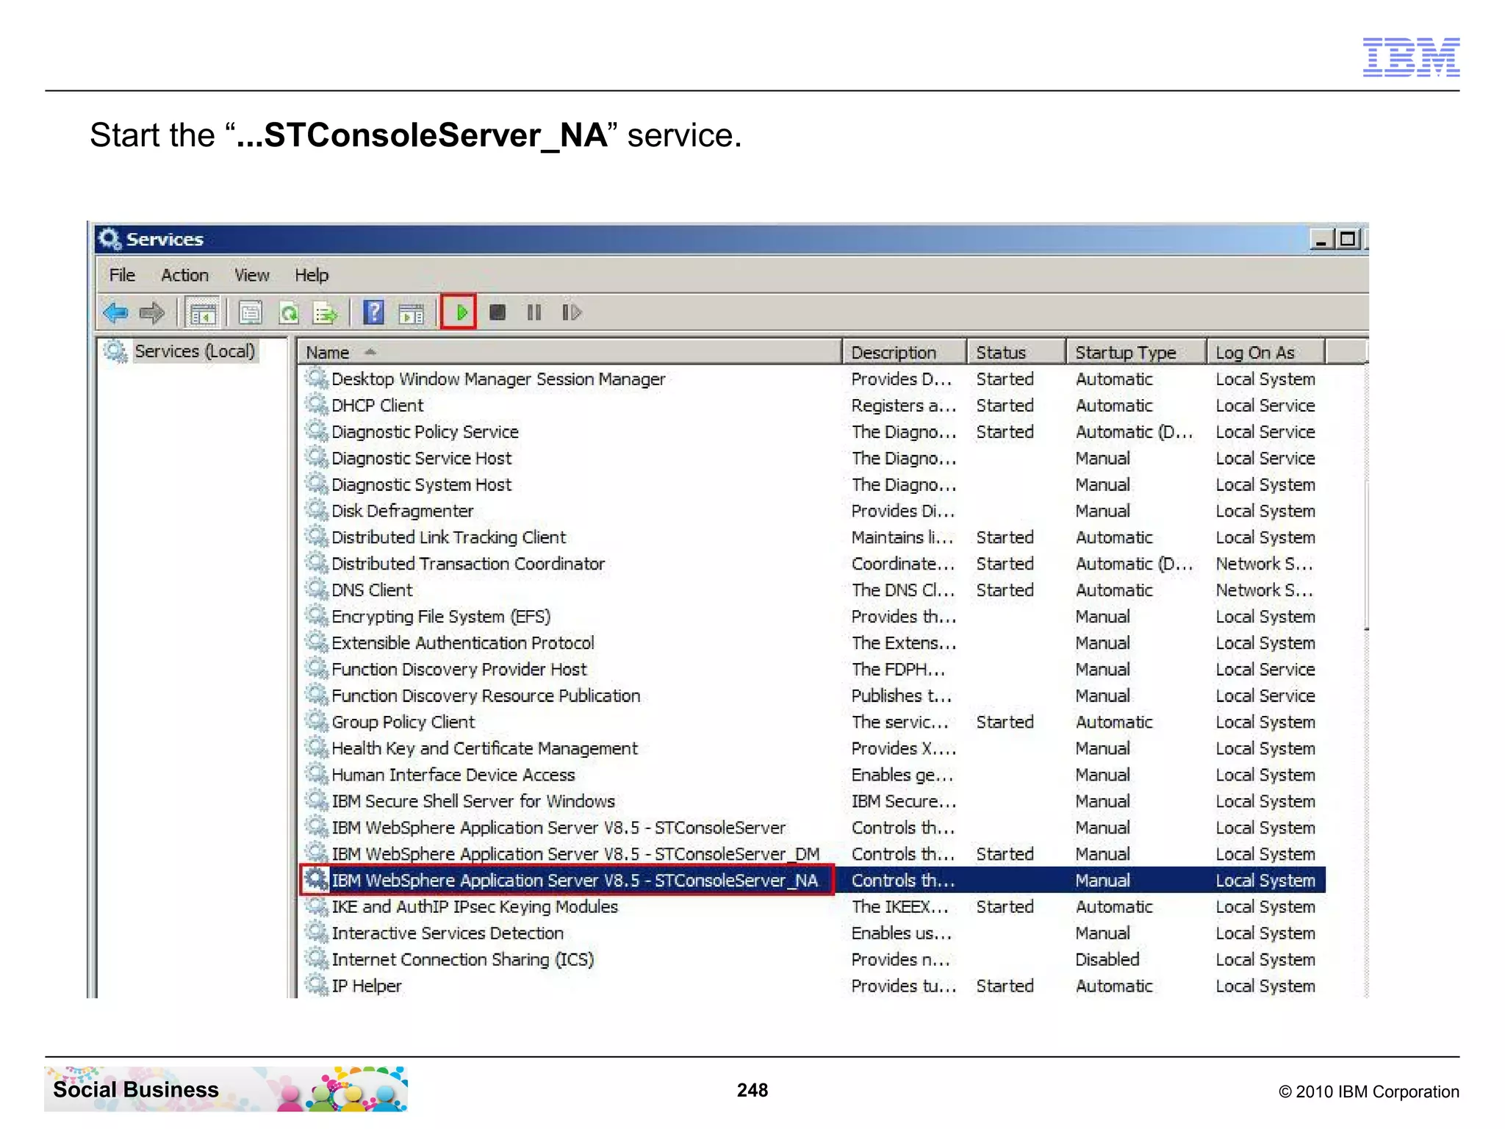Open the Properties toolbar icon
The width and height of the screenshot is (1505, 1129).
251,314
